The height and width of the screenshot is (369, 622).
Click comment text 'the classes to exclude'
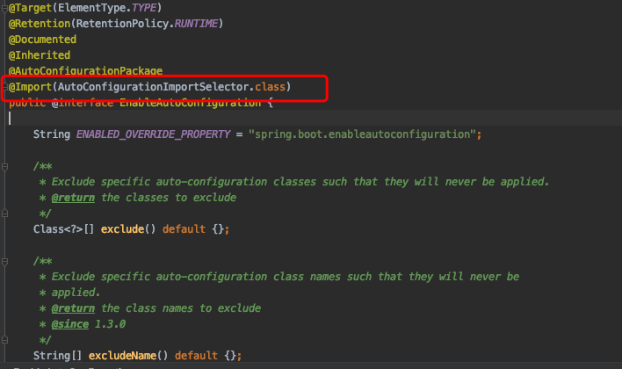click(169, 198)
